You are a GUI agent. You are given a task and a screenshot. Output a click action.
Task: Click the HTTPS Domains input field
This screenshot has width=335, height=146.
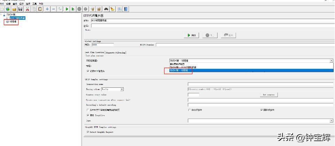click(x=245, y=45)
